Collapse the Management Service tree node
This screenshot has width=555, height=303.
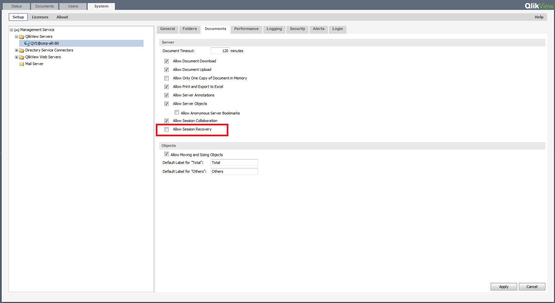coord(11,30)
